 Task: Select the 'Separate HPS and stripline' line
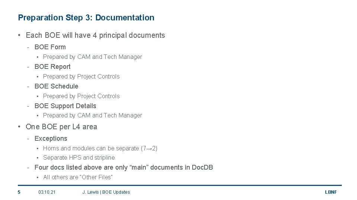click(x=79, y=158)
